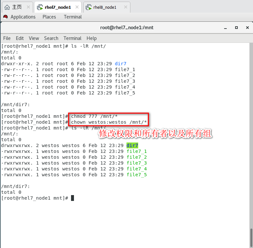The width and height of the screenshot is (253, 248).
Task: Click the terminal title root@rhel7_node1:/mnt
Action: point(126,28)
